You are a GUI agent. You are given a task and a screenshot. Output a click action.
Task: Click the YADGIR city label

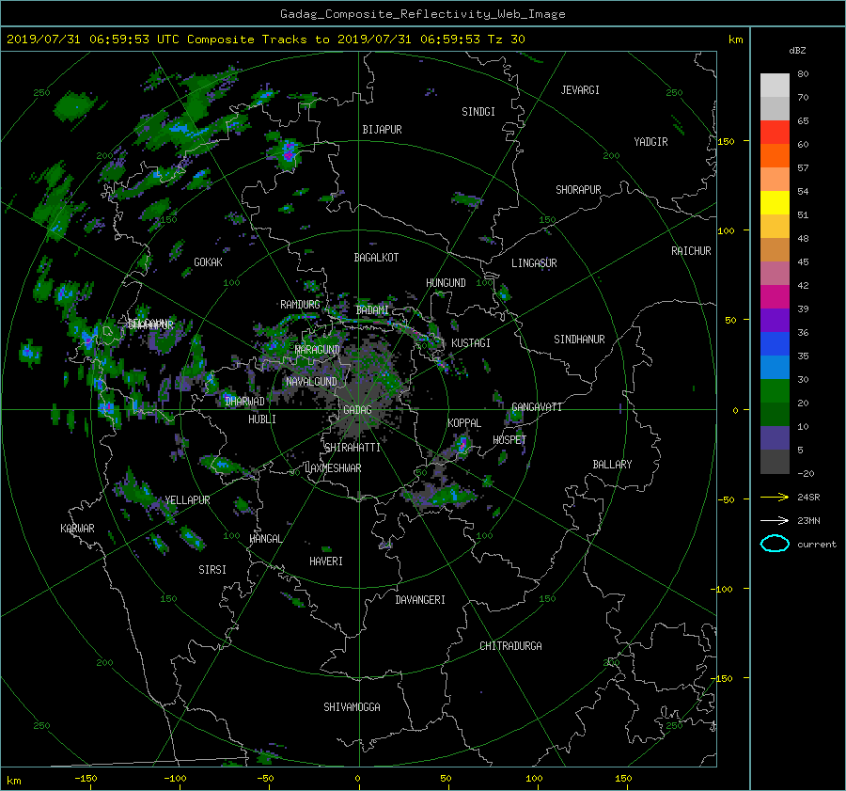point(650,142)
